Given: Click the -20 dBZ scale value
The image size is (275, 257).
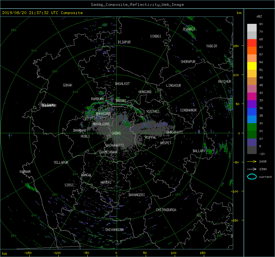Looking at the screenshot, I should (262, 154).
